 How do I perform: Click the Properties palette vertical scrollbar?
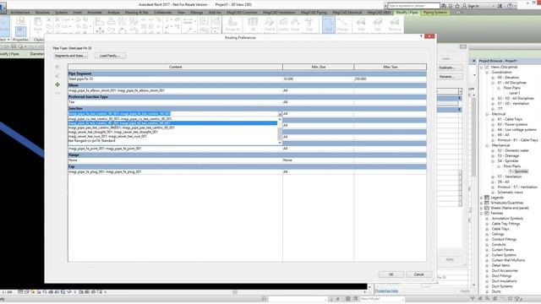coord(473,189)
